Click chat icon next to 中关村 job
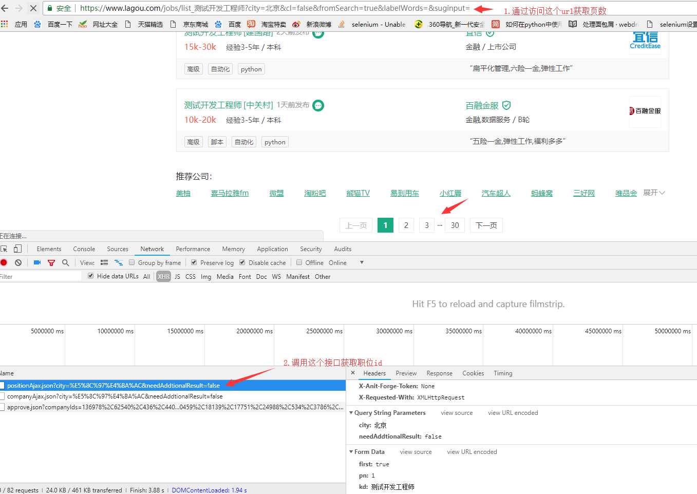 point(318,105)
